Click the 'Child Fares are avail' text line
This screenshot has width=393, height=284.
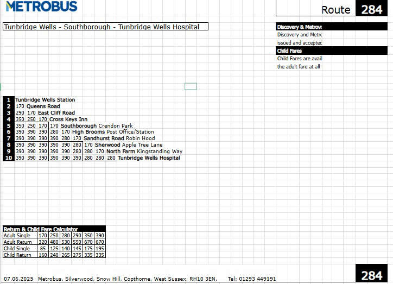[x=300, y=59]
